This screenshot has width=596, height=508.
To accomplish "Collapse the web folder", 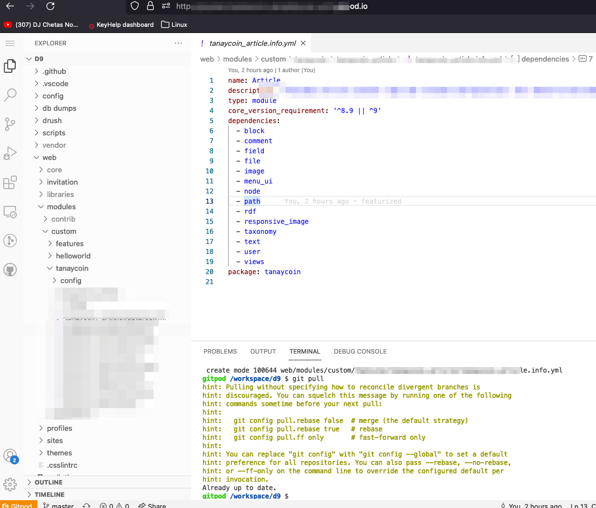I will click(107, 157).
